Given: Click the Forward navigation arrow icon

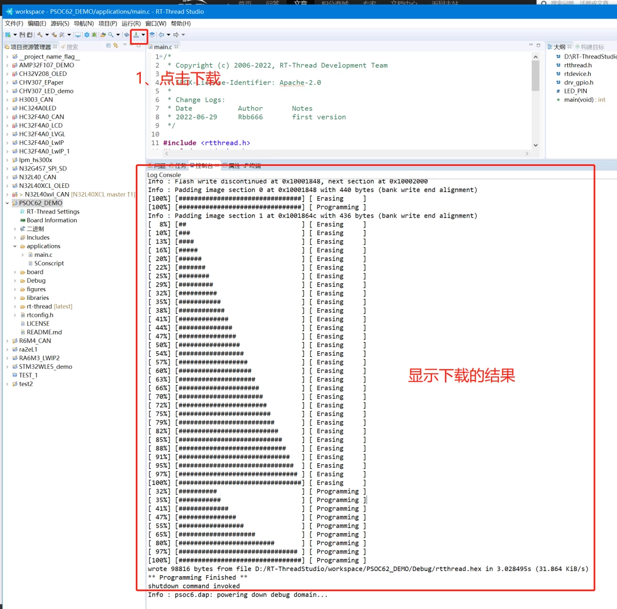Looking at the screenshot, I should tap(175, 34).
